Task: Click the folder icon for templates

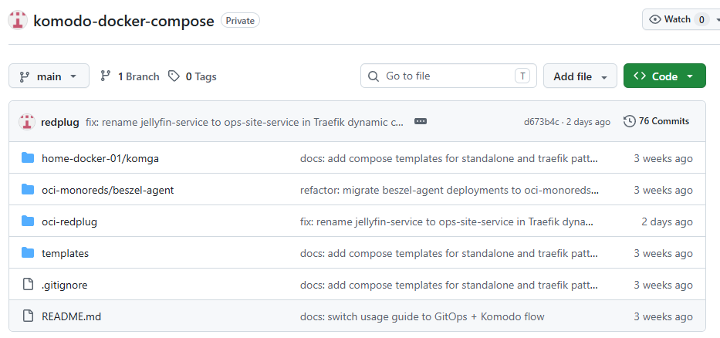Action: click(28, 253)
